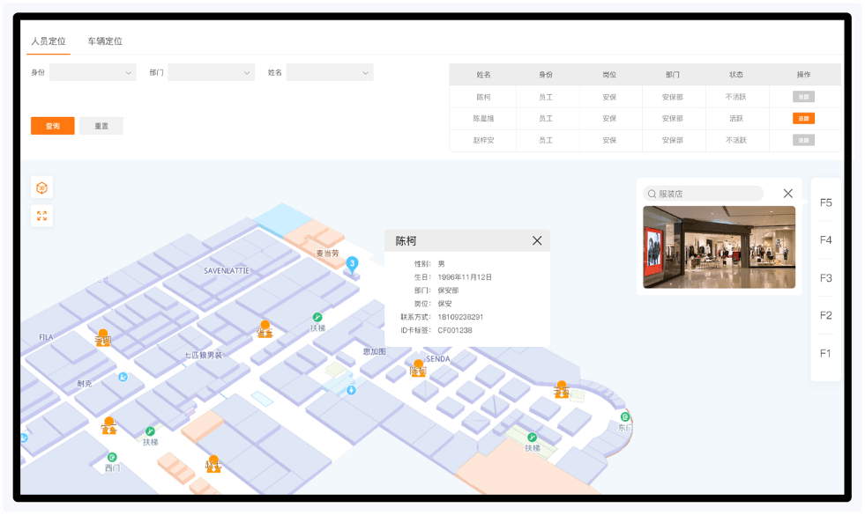
Task: Click 陈星旭 name in the table
Action: coord(483,119)
